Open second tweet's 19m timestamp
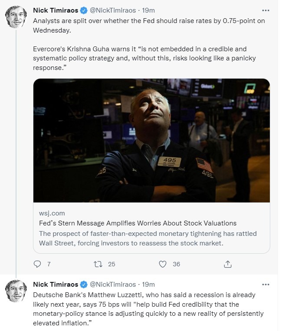This screenshot has width=282, height=331. (x=148, y=285)
